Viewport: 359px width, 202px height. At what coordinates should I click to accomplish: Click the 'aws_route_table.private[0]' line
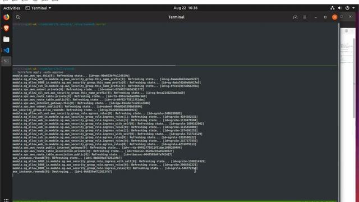(80, 97)
